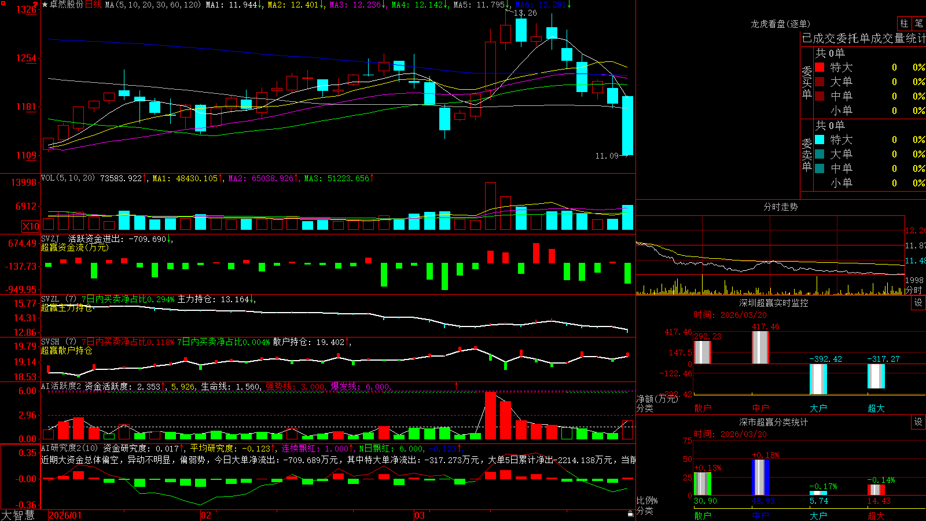Click the 委买单 section label

click(807, 82)
